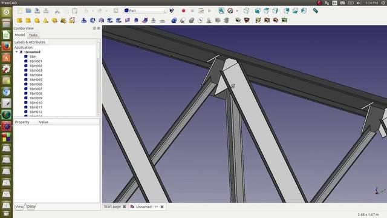The width and height of the screenshot is (387, 218).
Task: Open the Data property tab
Action: point(31,206)
